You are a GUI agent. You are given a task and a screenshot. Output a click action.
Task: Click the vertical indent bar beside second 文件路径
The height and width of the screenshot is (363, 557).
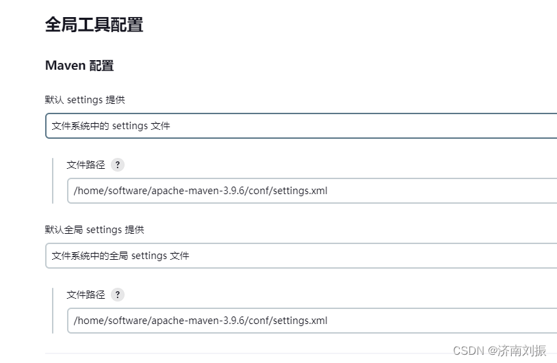tap(53, 310)
